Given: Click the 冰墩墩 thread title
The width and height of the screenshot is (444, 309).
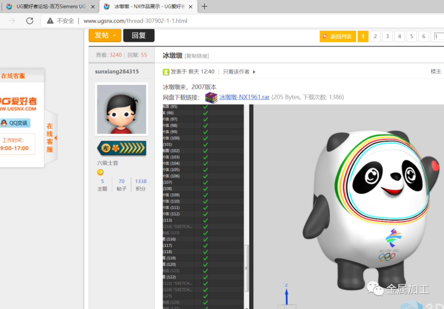Looking at the screenshot, I should pyautogui.click(x=172, y=55).
